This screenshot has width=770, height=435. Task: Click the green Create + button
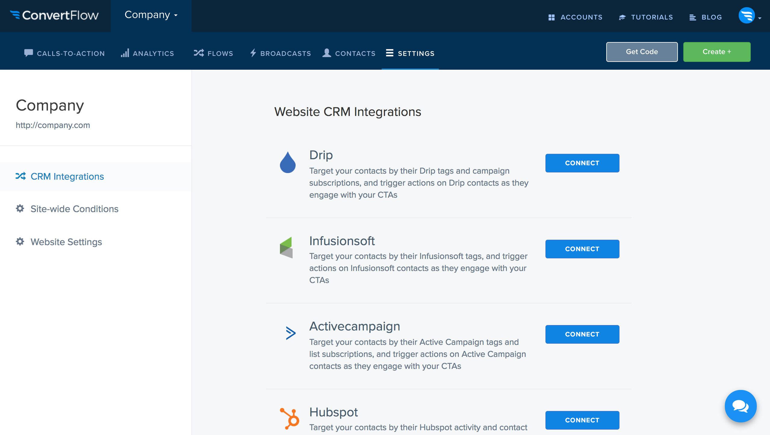[717, 52]
